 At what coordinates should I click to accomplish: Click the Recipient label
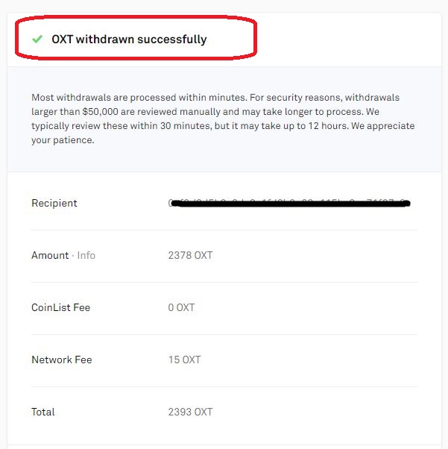54,203
